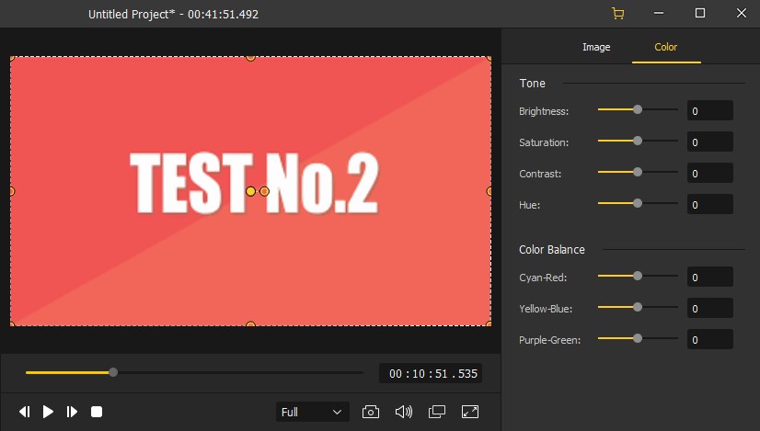Enter fullscreen preview mode

point(469,412)
